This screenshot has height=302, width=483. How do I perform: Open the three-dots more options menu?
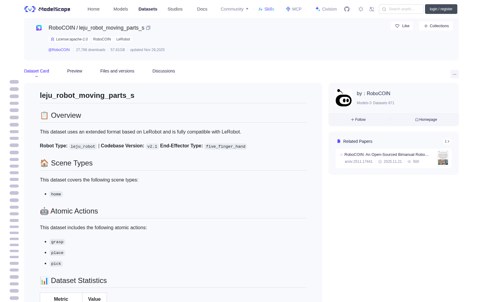click(x=454, y=74)
